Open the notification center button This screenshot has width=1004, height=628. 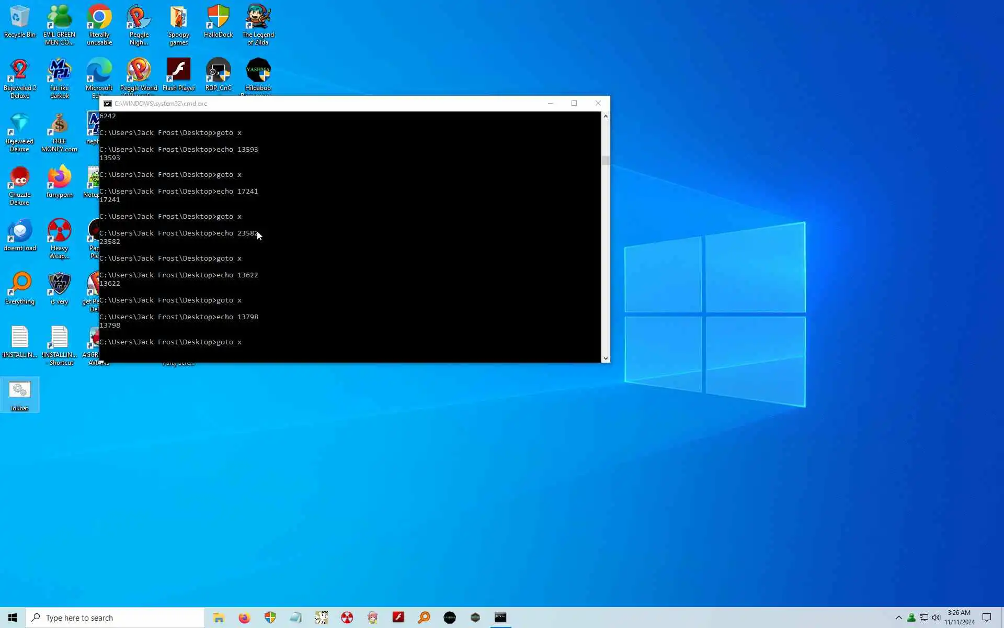987,618
